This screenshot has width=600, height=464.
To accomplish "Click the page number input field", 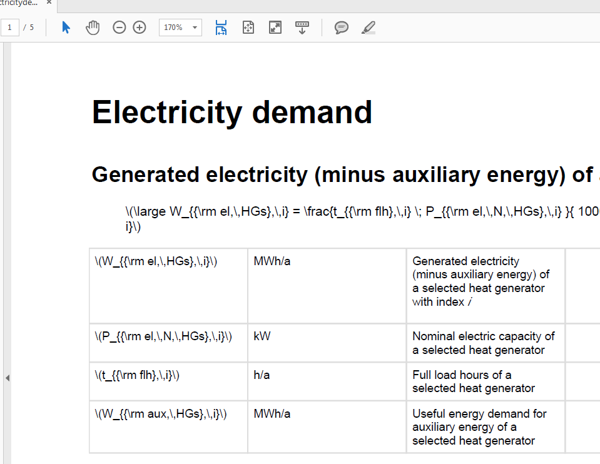I will tap(11, 28).
